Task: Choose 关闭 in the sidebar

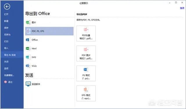Action: point(6,62)
